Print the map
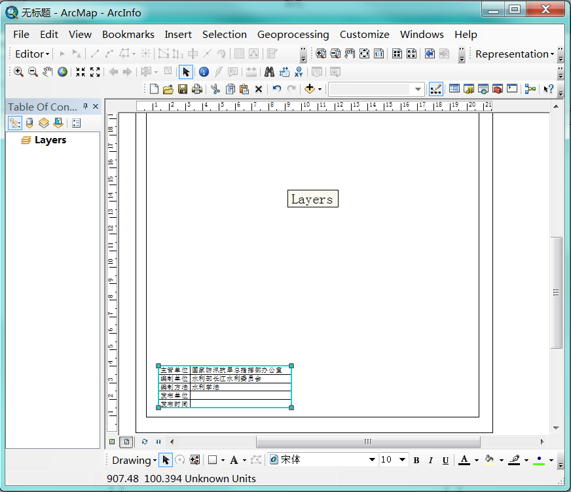This screenshot has width=571, height=492. point(197,89)
